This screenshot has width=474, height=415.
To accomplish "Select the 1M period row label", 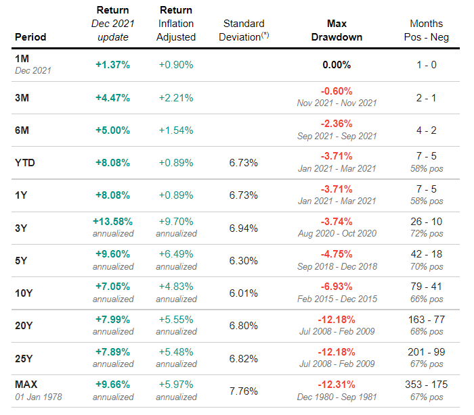I will click(22, 59).
